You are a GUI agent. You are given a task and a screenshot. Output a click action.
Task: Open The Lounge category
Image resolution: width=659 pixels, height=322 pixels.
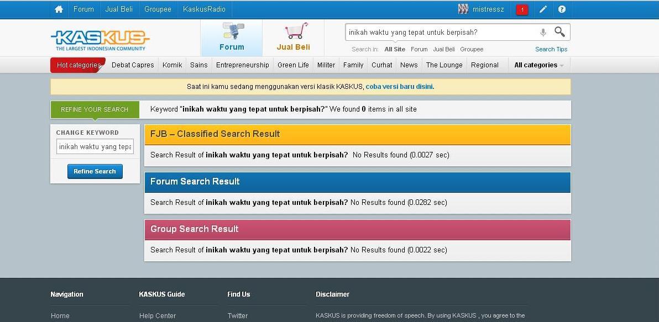tap(444, 65)
